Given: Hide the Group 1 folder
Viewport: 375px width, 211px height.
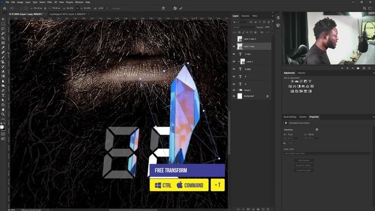Looking at the screenshot, I should 234,90.
